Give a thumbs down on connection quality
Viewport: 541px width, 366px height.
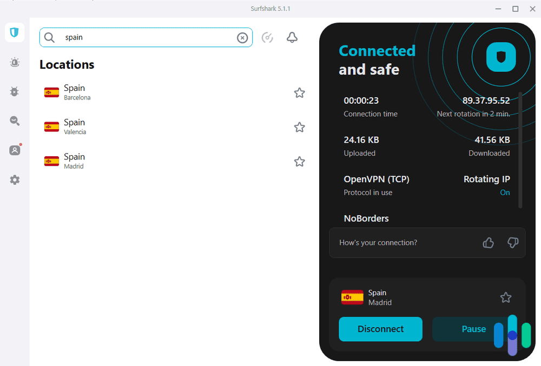click(x=513, y=243)
